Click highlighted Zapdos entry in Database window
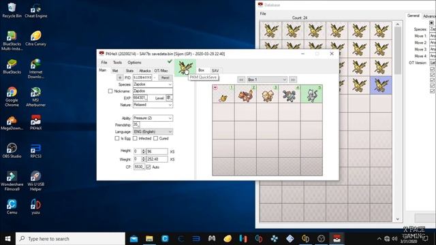 coord(381,85)
